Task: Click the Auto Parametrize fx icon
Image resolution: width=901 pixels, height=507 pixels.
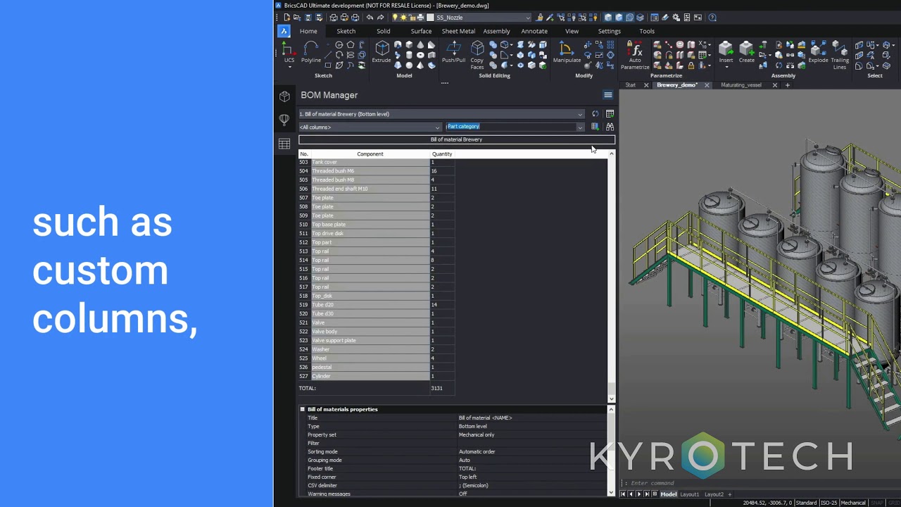Action: click(635, 54)
